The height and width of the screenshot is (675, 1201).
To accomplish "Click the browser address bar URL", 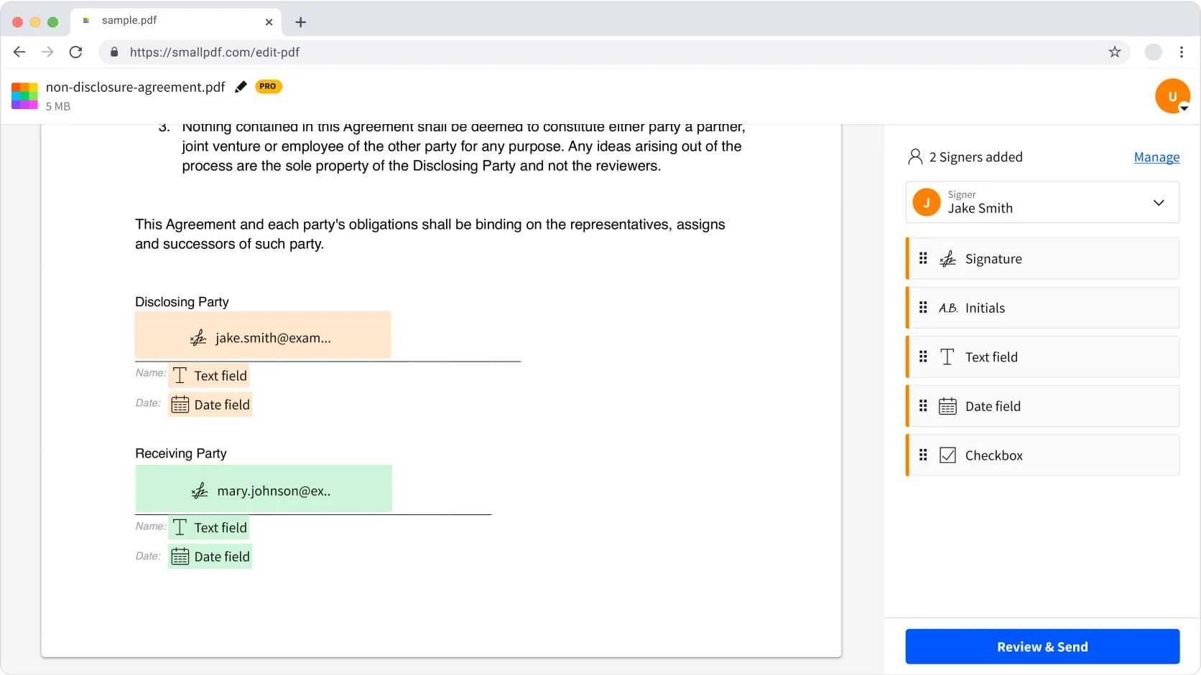I will [x=214, y=52].
